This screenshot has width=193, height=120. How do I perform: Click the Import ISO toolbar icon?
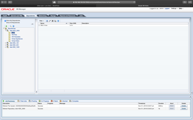(x=47, y=21)
